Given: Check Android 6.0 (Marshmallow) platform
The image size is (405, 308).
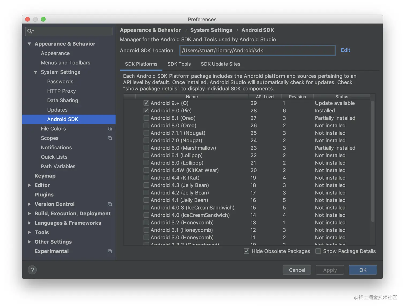Looking at the screenshot, I should tap(146, 148).
